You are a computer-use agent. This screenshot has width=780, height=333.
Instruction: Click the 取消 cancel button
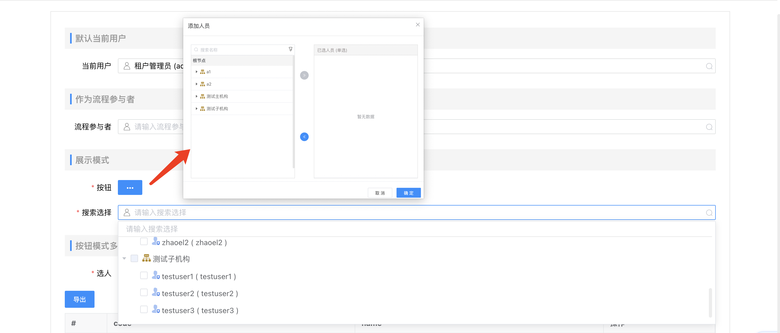pyautogui.click(x=380, y=193)
